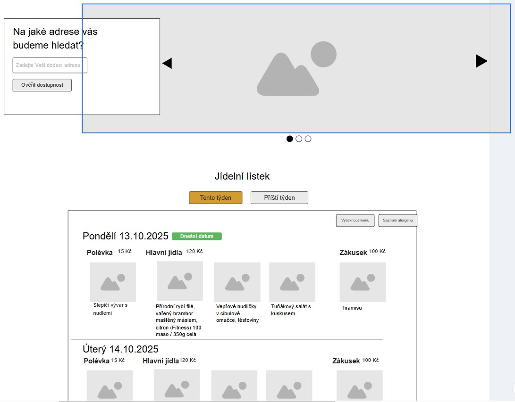Click the delivery address input field
Image resolution: width=515 pixels, height=402 pixels.
click(x=50, y=65)
